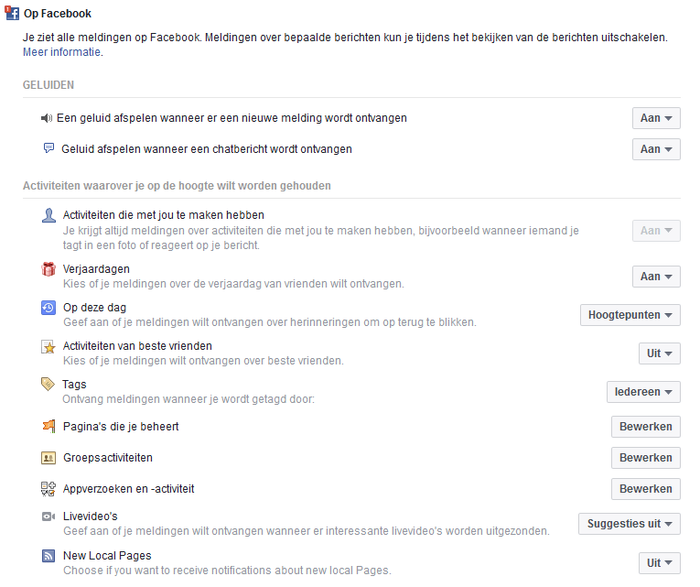The height and width of the screenshot is (587, 700).
Task: Click the speaker icon for new notification sound
Action: (48, 118)
